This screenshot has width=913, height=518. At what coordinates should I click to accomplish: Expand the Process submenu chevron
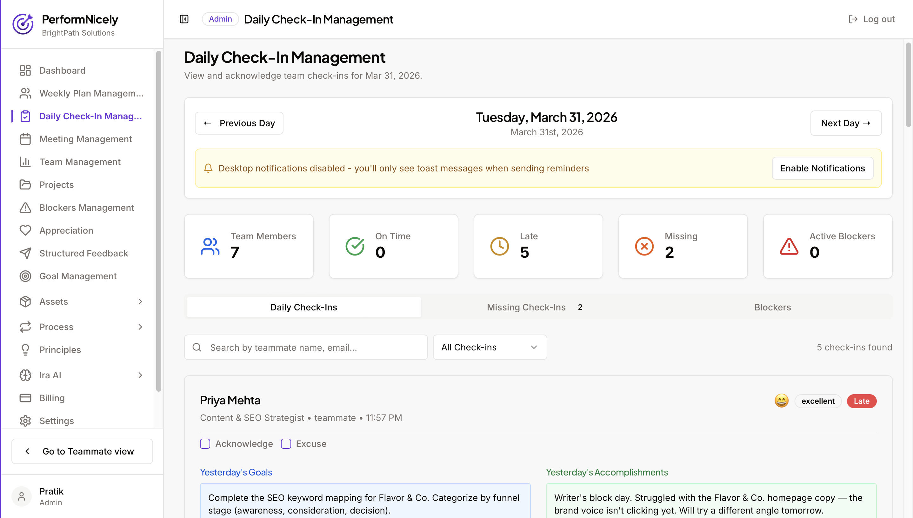coord(140,327)
